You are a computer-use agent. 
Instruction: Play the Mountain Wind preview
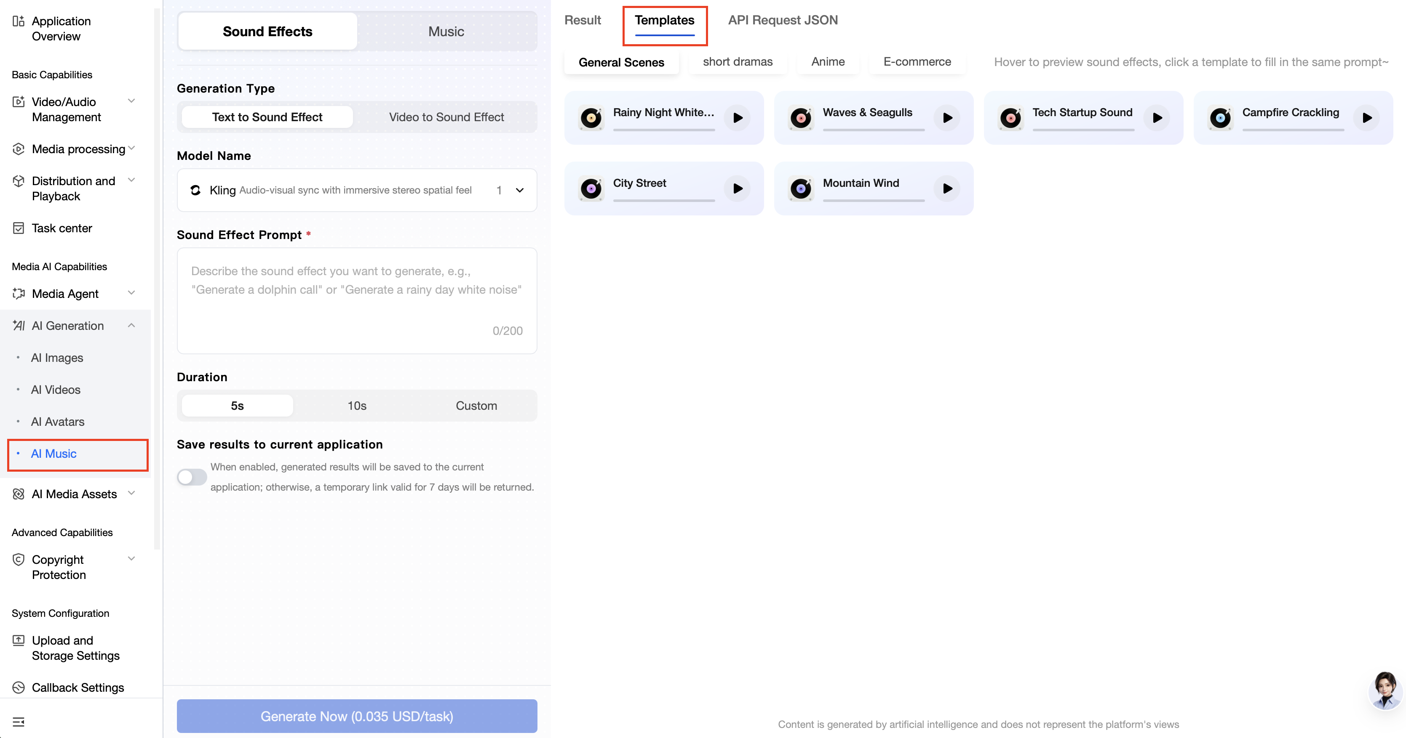click(947, 188)
